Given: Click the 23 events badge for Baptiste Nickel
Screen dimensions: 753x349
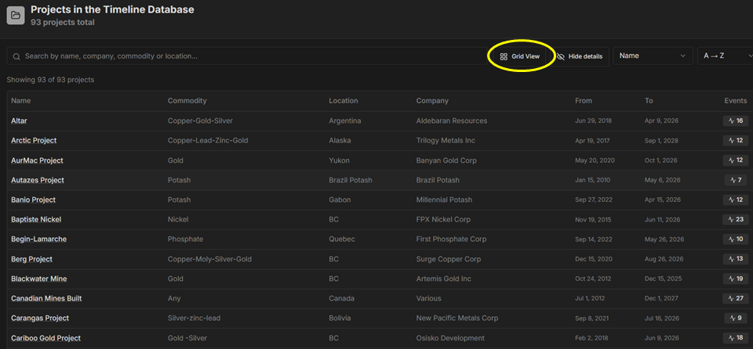Looking at the screenshot, I should [x=736, y=220].
